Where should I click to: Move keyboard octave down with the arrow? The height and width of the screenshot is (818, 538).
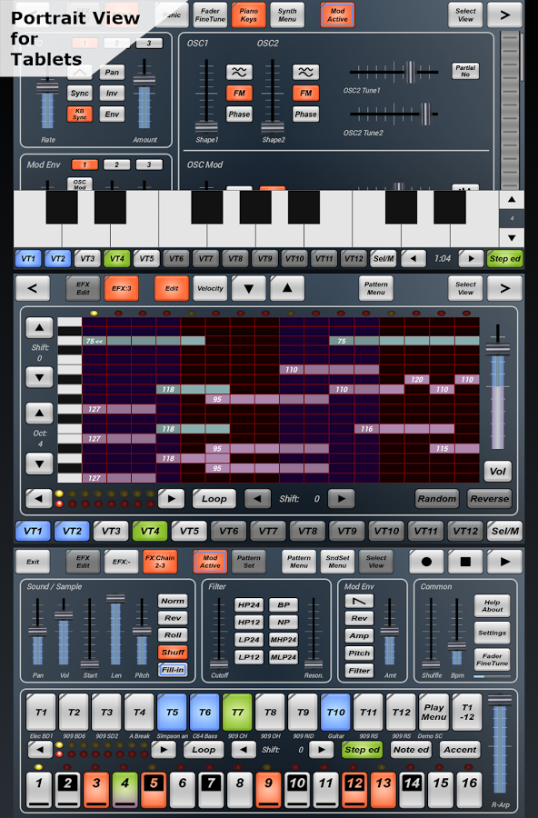[x=512, y=237]
